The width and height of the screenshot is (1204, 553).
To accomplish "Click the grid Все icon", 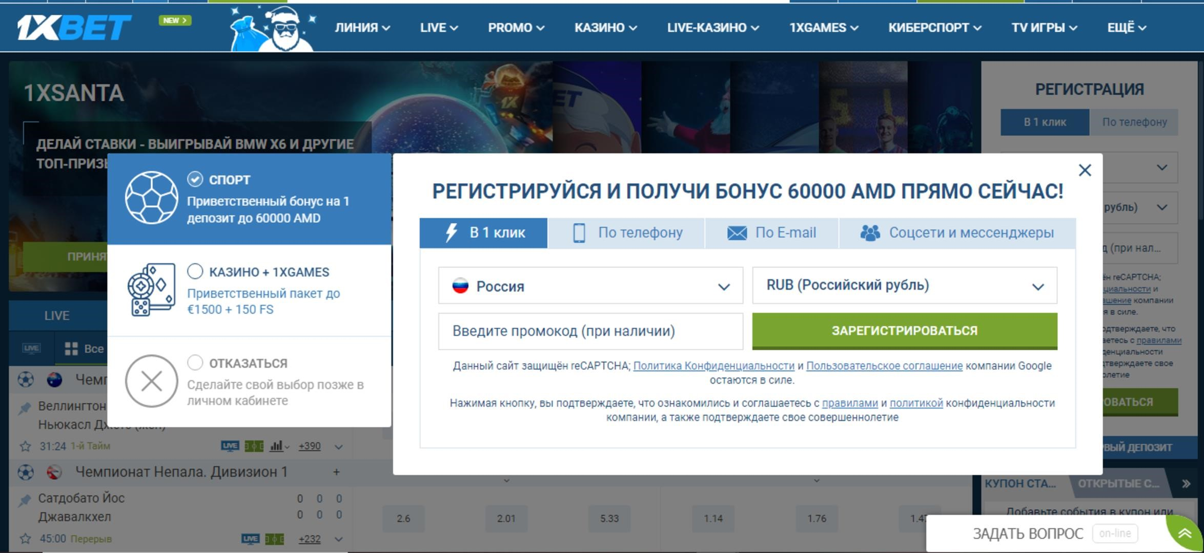I will (x=71, y=349).
